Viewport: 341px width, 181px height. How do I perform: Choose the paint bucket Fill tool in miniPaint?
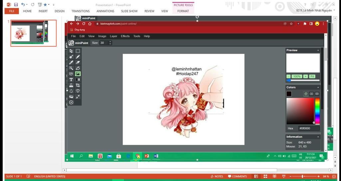point(78,68)
